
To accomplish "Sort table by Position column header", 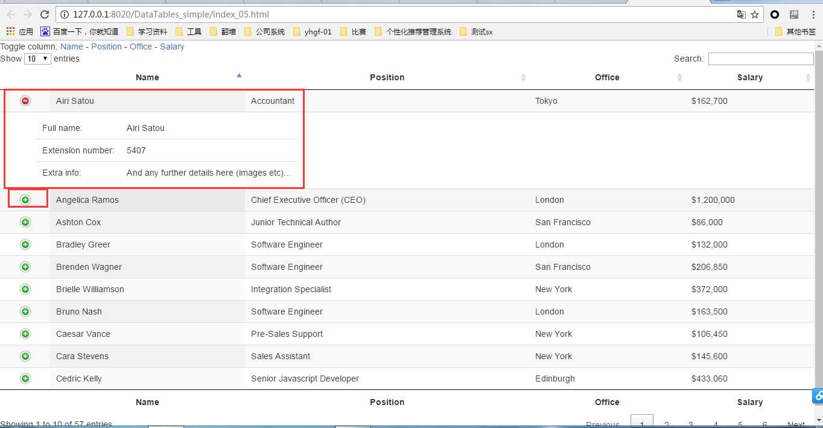I will point(387,77).
